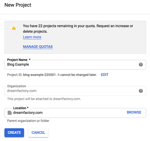Cancel the new project creation
The image size is (150, 141).
38,133
